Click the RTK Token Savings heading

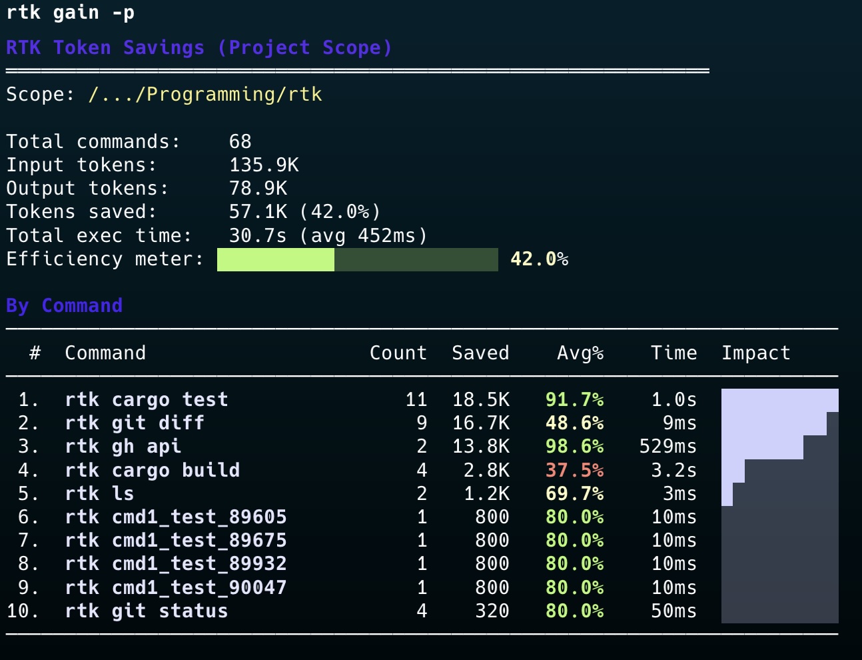pos(199,48)
